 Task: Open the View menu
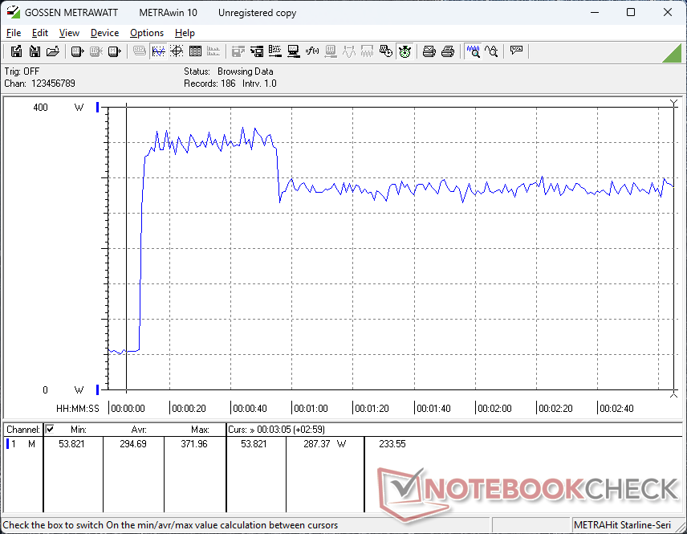69,33
